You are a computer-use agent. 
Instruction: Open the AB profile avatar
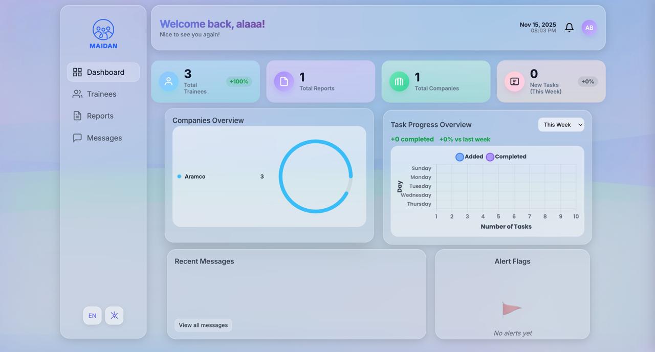[x=589, y=28]
